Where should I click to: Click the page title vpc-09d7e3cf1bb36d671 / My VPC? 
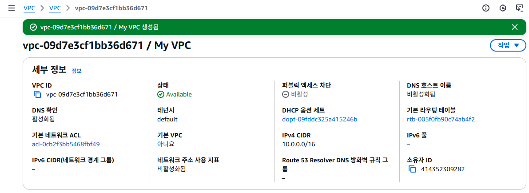pos(107,46)
